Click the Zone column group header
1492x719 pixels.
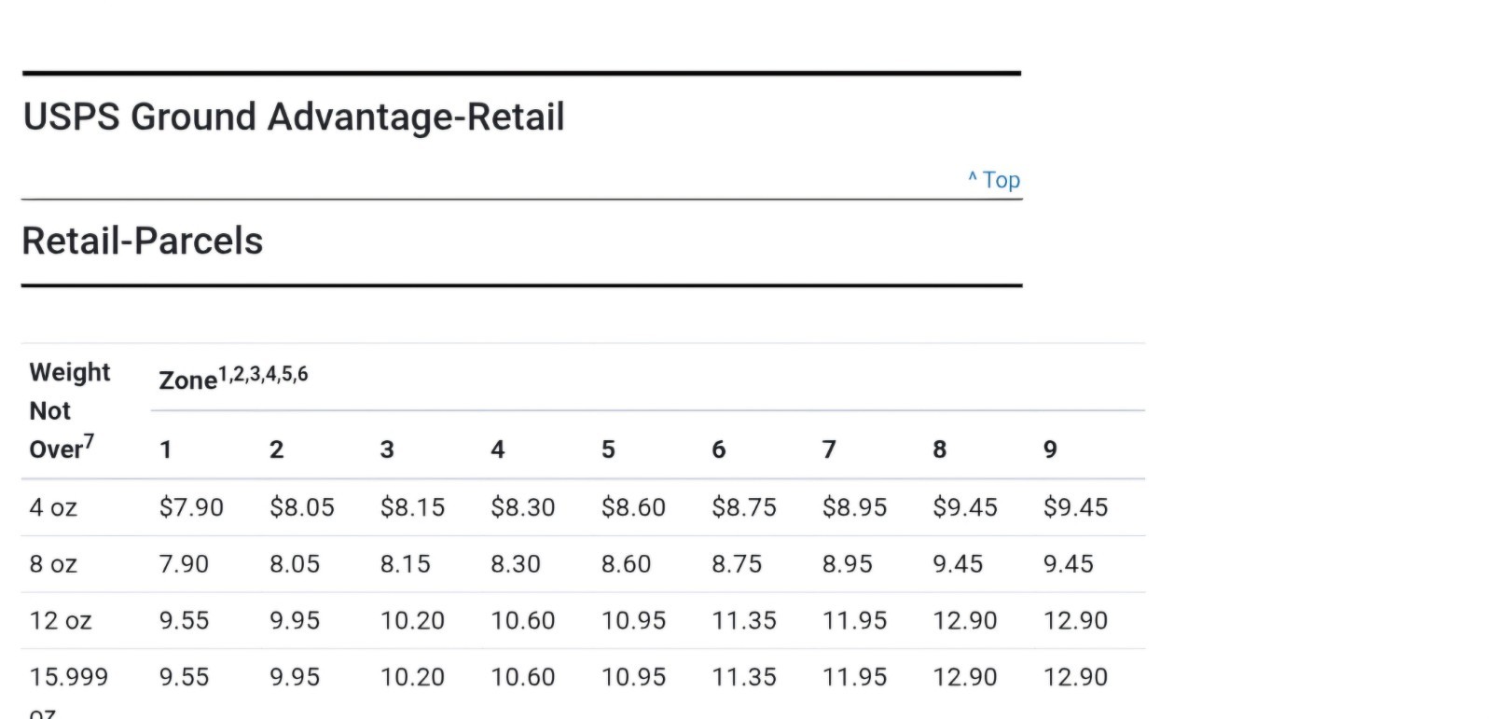[233, 378]
